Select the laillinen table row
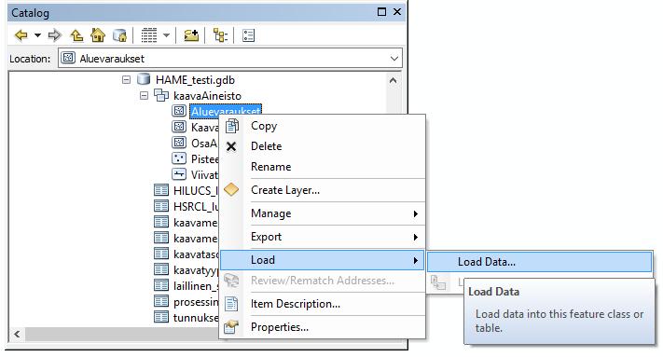This screenshot has height=357, width=663. (195, 286)
